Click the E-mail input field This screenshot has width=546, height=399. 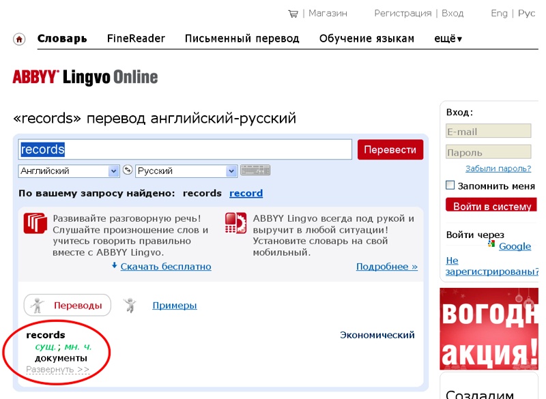488,131
